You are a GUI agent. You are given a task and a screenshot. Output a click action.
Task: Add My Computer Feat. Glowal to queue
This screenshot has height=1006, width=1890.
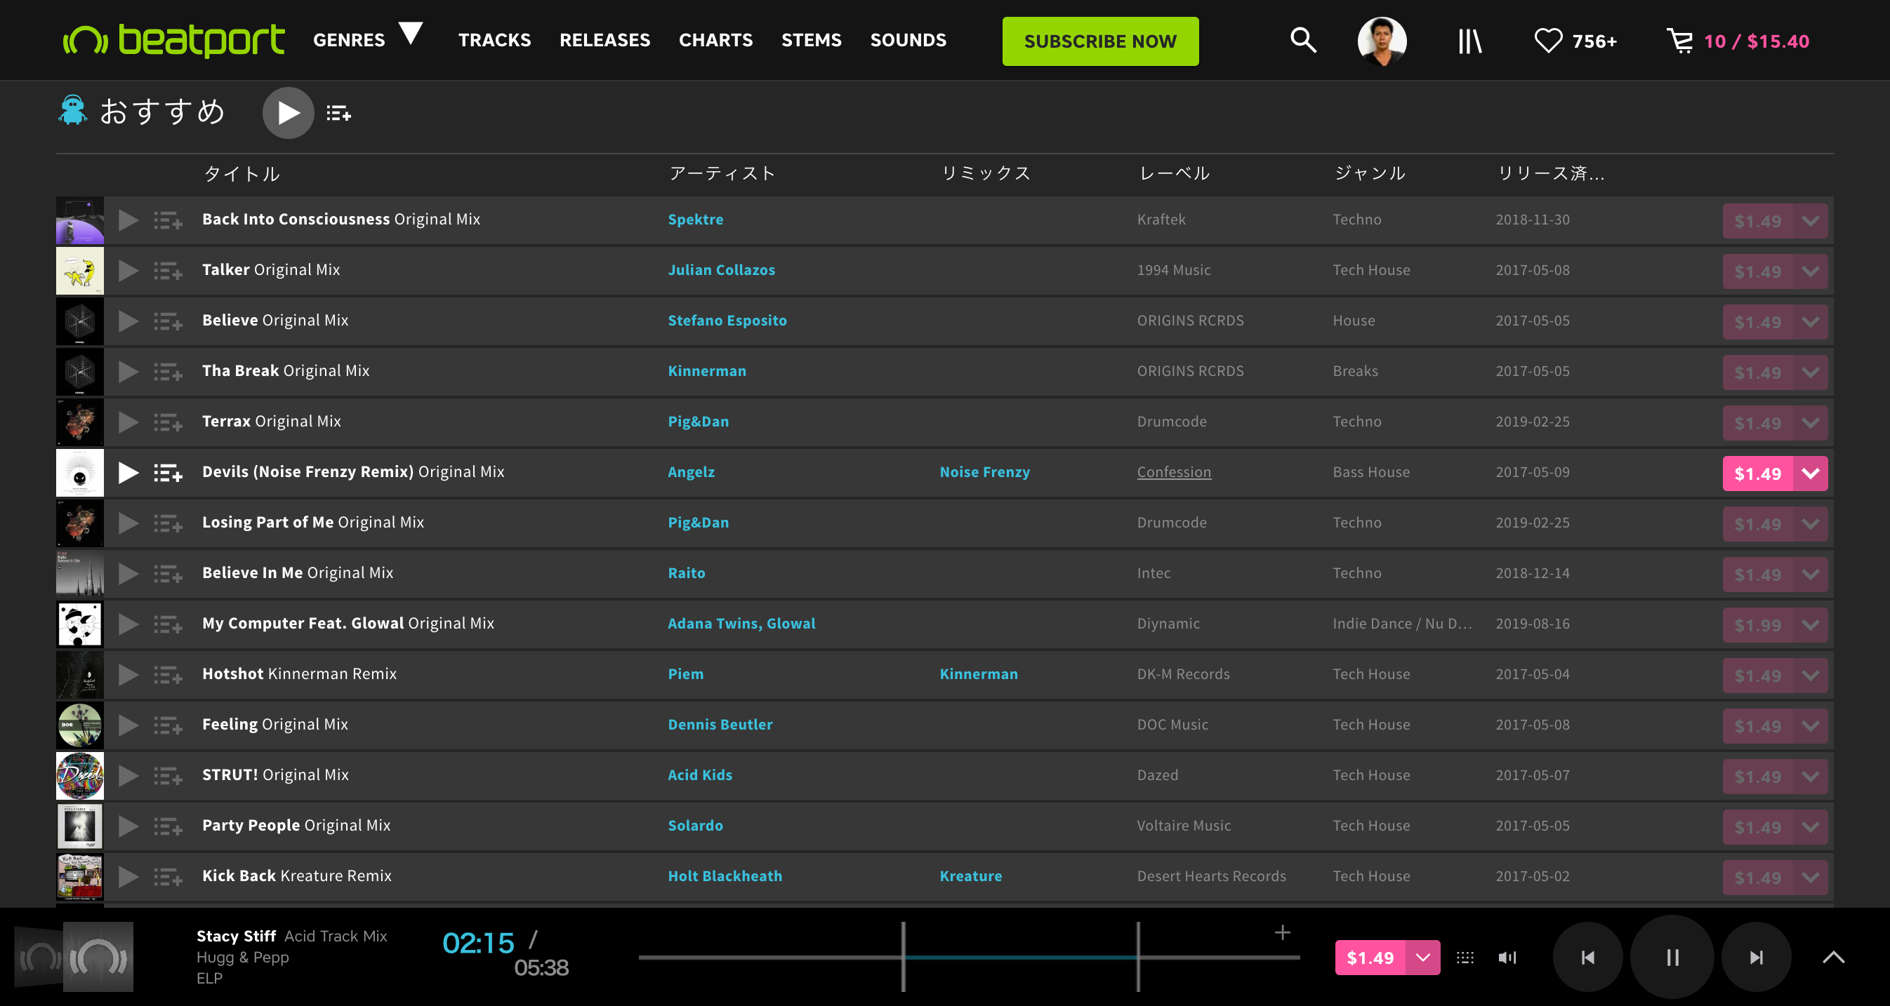point(168,624)
